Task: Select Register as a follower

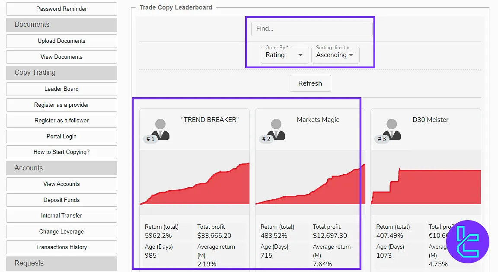Action: click(62, 120)
